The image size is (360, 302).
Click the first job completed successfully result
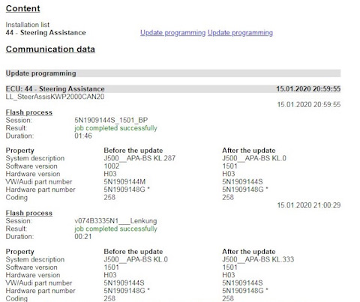(x=115, y=128)
